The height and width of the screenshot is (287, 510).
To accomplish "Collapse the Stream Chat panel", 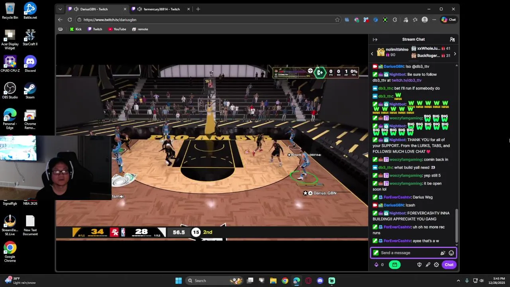I will coord(375,39).
